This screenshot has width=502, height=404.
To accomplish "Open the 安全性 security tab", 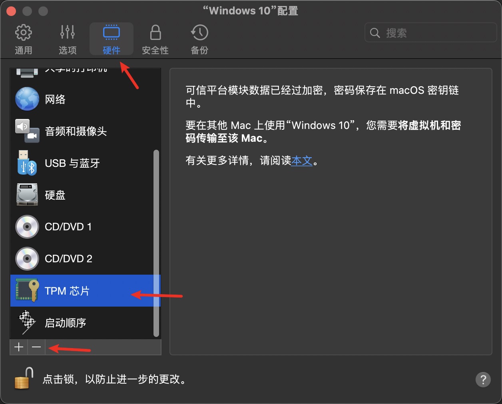I will (155, 39).
